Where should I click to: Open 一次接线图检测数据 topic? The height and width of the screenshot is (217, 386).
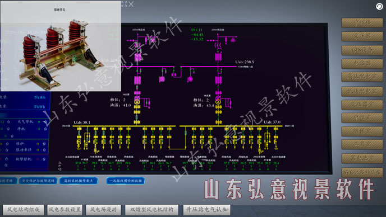point(126,181)
